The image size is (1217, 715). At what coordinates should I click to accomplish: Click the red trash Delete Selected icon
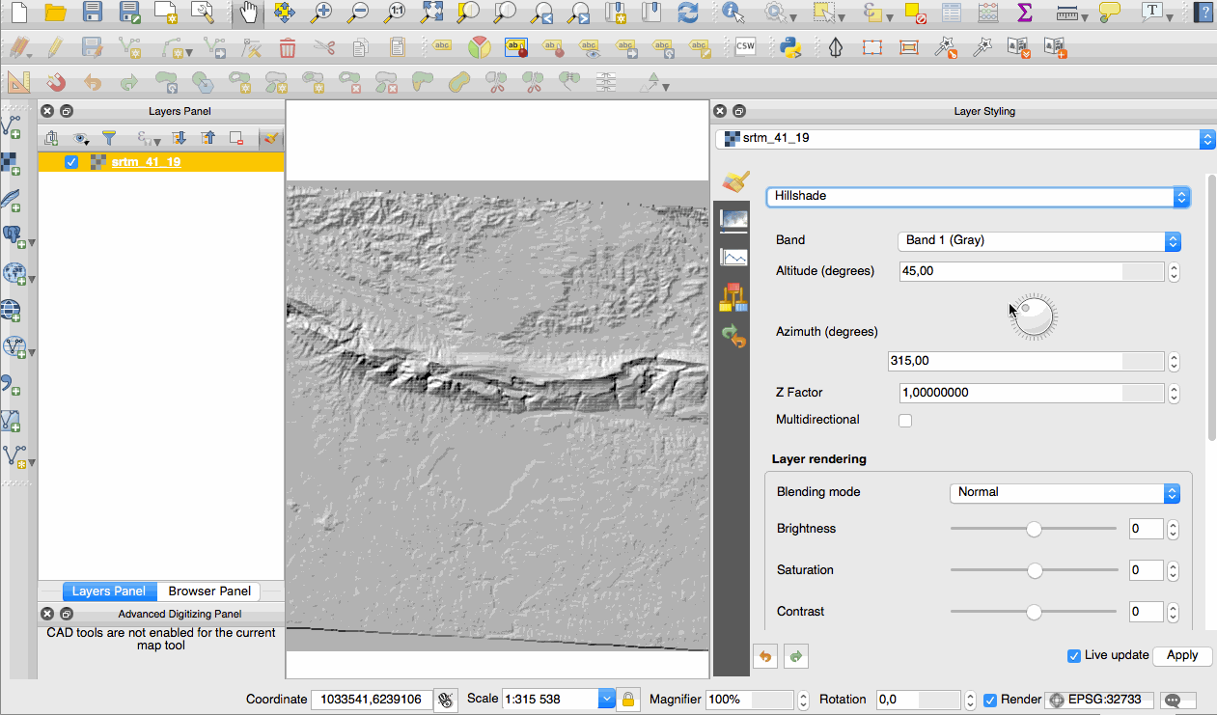tap(287, 47)
